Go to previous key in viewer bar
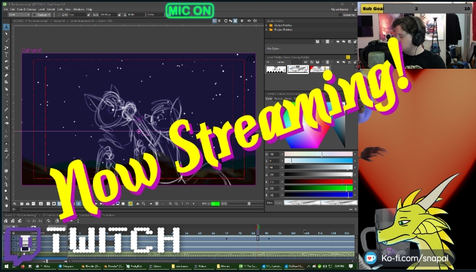Viewport: 476px width, 272px height. point(151,204)
